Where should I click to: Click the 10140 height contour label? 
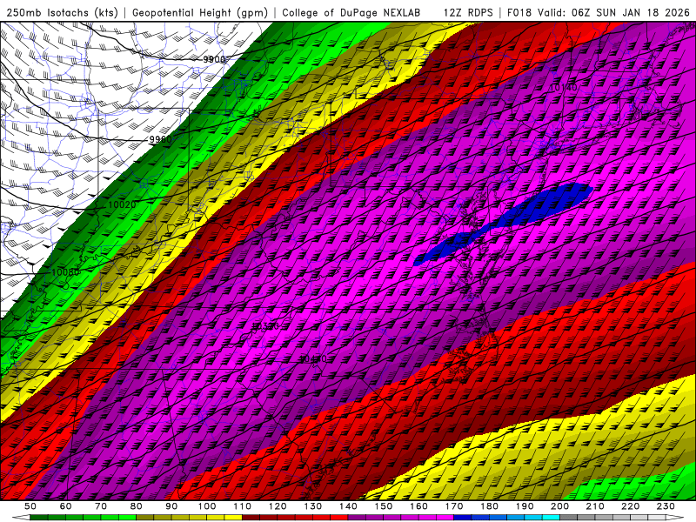(564, 88)
